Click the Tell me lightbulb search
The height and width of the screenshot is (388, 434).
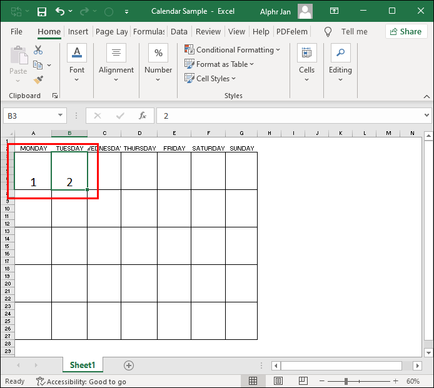[x=328, y=31]
